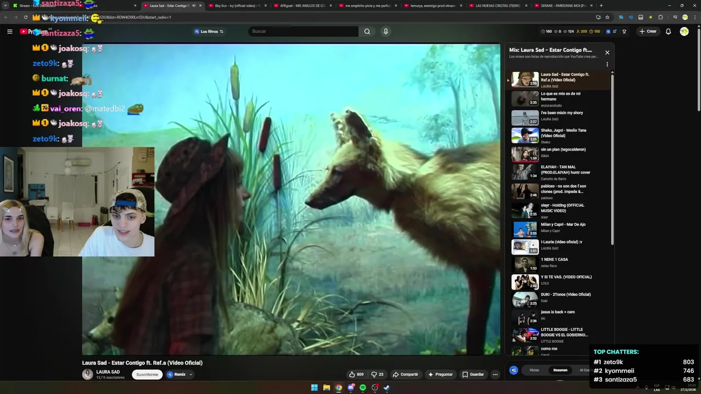Click the Guardar save button

(473, 374)
